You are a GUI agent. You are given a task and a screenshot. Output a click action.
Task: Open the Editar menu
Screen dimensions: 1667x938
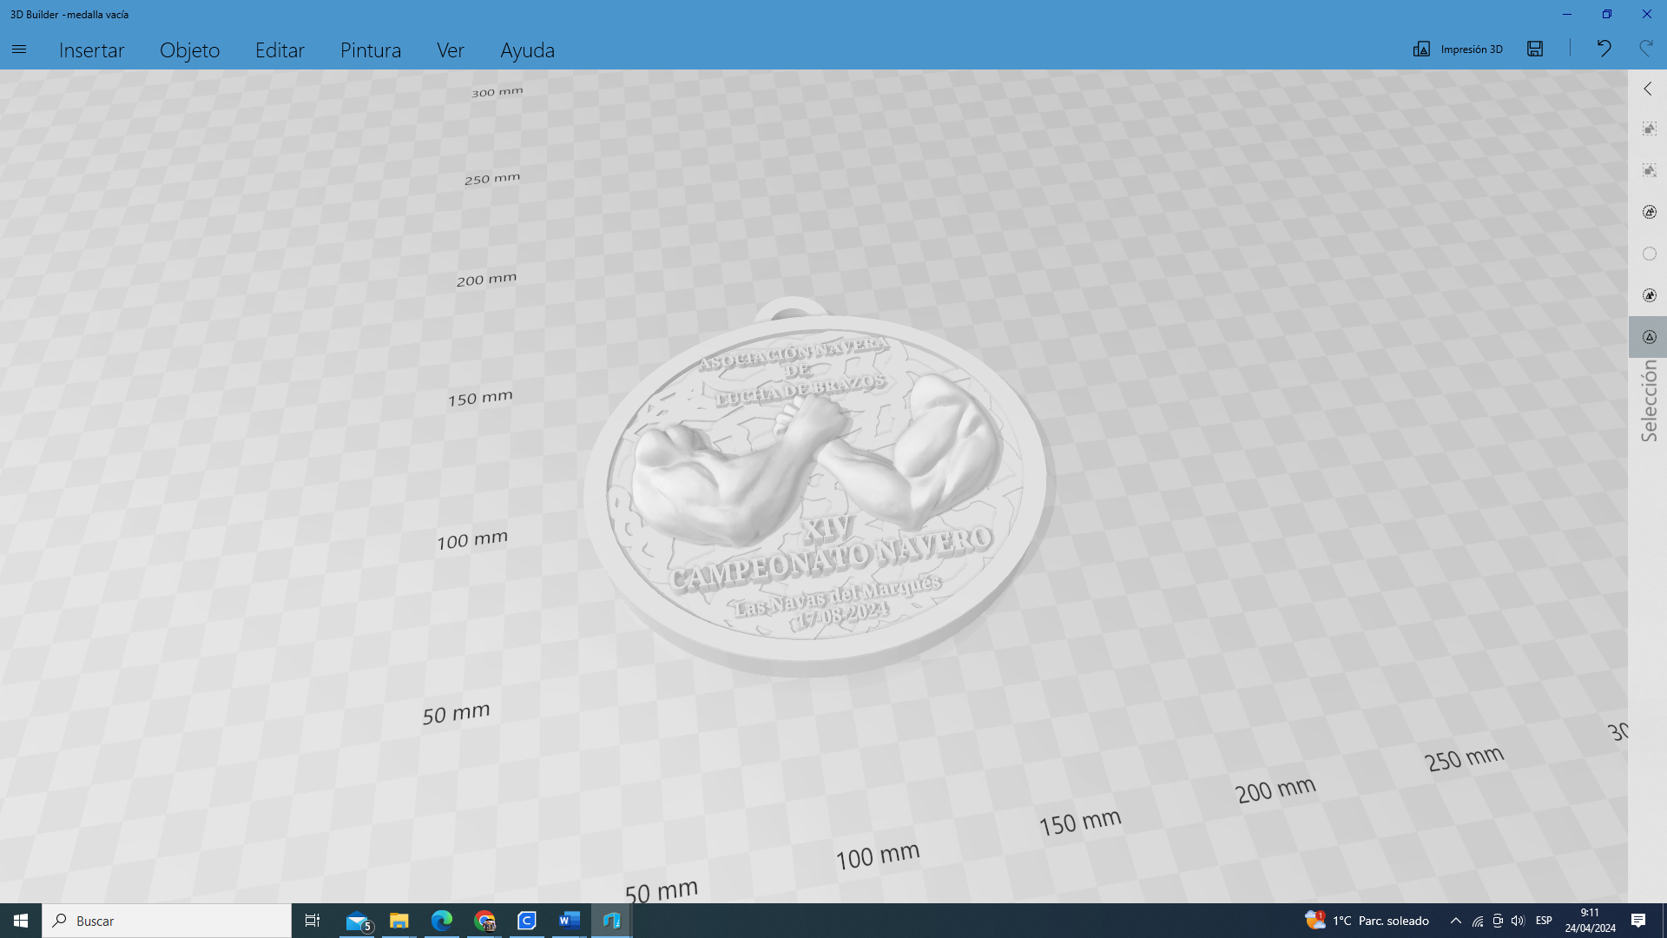[x=280, y=50]
